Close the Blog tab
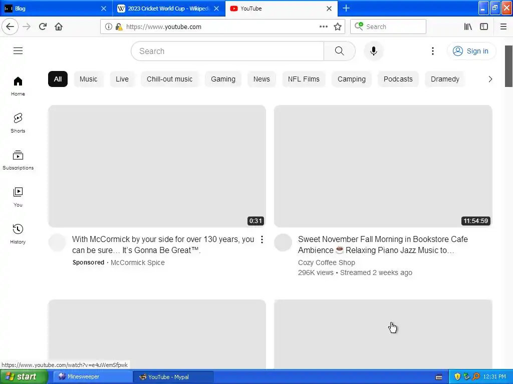The width and height of the screenshot is (513, 384). (103, 8)
